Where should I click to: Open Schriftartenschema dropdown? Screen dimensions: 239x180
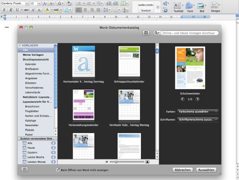(198, 120)
